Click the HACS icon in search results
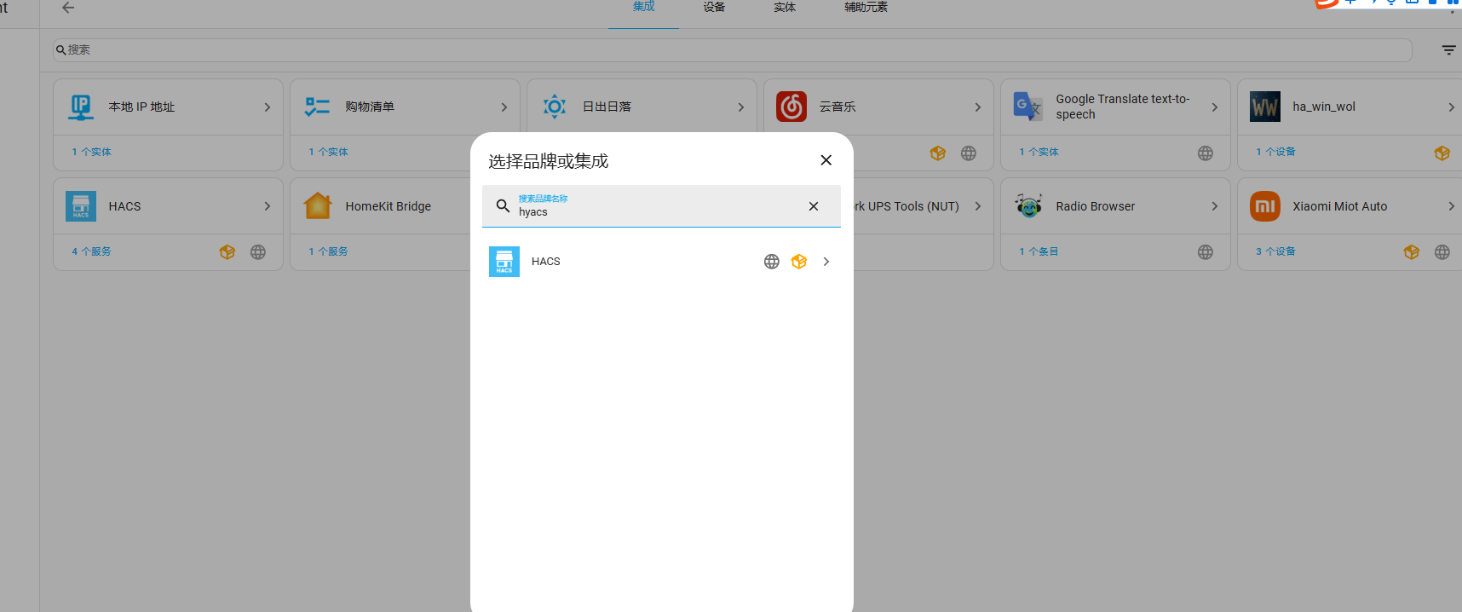The image size is (1462, 612). coord(504,262)
